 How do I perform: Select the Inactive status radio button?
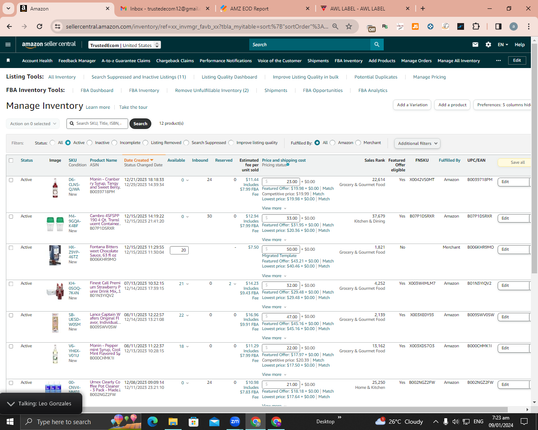pos(90,143)
